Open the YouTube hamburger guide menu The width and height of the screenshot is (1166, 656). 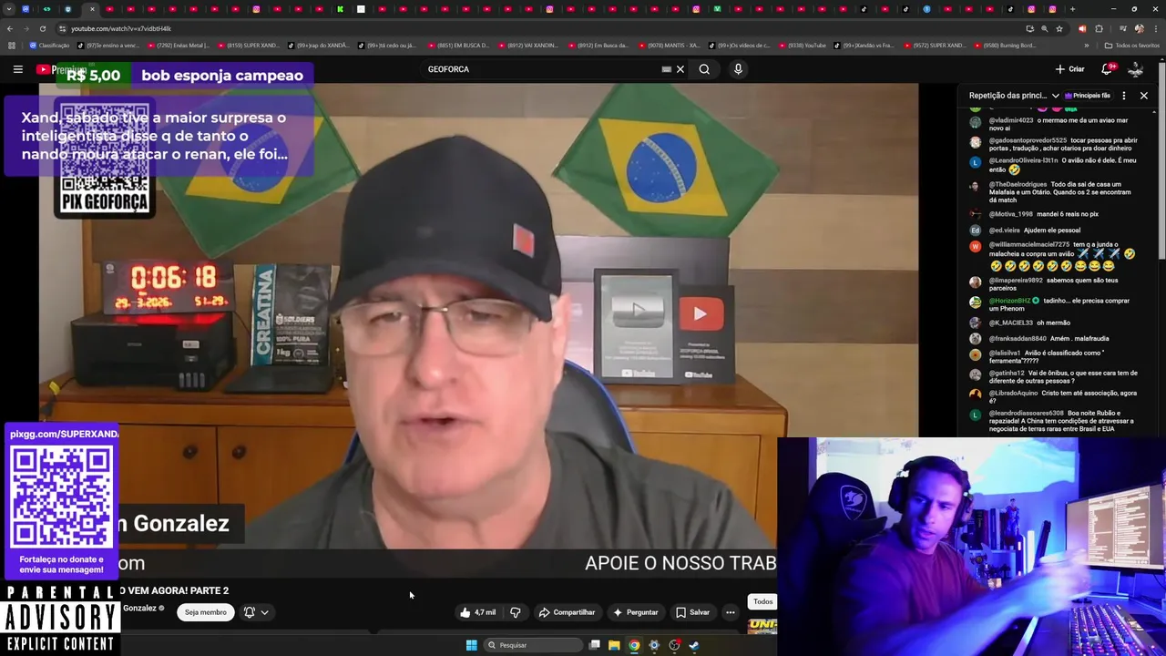(x=17, y=69)
